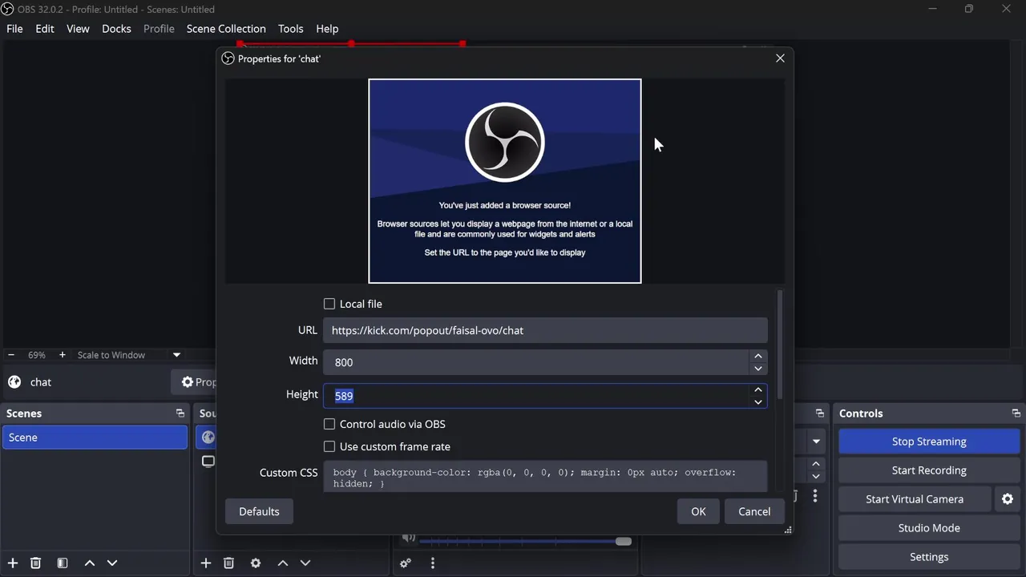Move the scene up with the Scenes up arrow

coord(90,563)
